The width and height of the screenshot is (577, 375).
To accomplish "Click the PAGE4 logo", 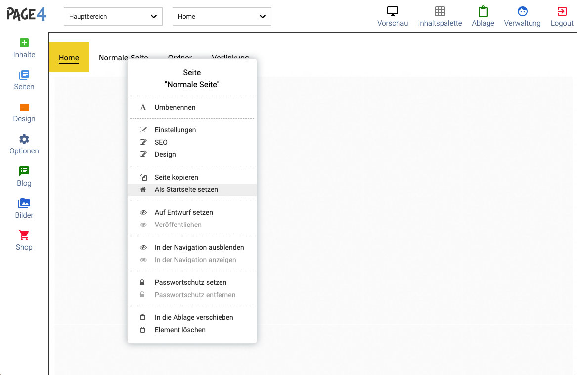I will (27, 15).
